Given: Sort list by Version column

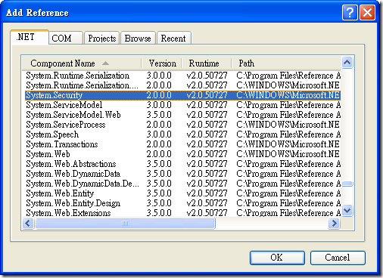Looking at the screenshot, I should [x=162, y=63].
